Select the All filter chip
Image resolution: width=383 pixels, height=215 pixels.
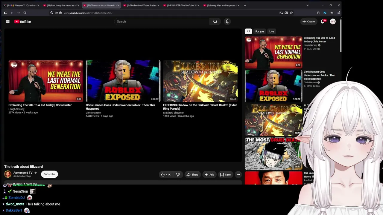(x=248, y=31)
